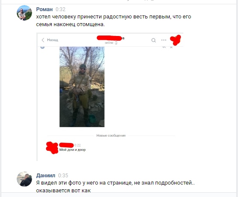Click the Даниил sender name link

tap(46, 176)
